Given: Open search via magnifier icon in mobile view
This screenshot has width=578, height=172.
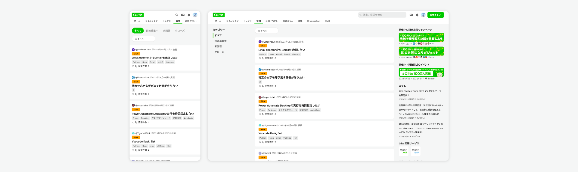Looking at the screenshot, I should (177, 15).
